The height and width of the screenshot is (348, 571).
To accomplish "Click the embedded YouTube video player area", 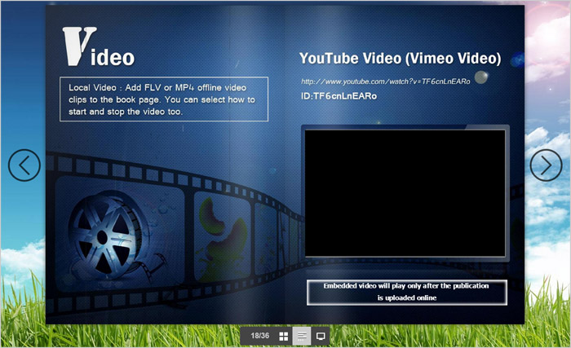I will click(405, 193).
